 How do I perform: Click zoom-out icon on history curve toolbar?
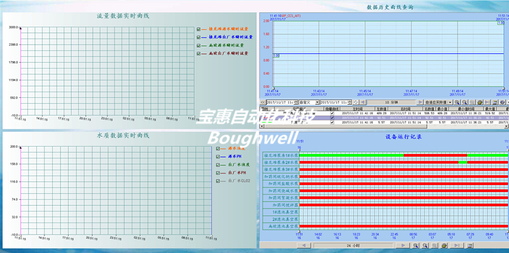tap(464, 102)
